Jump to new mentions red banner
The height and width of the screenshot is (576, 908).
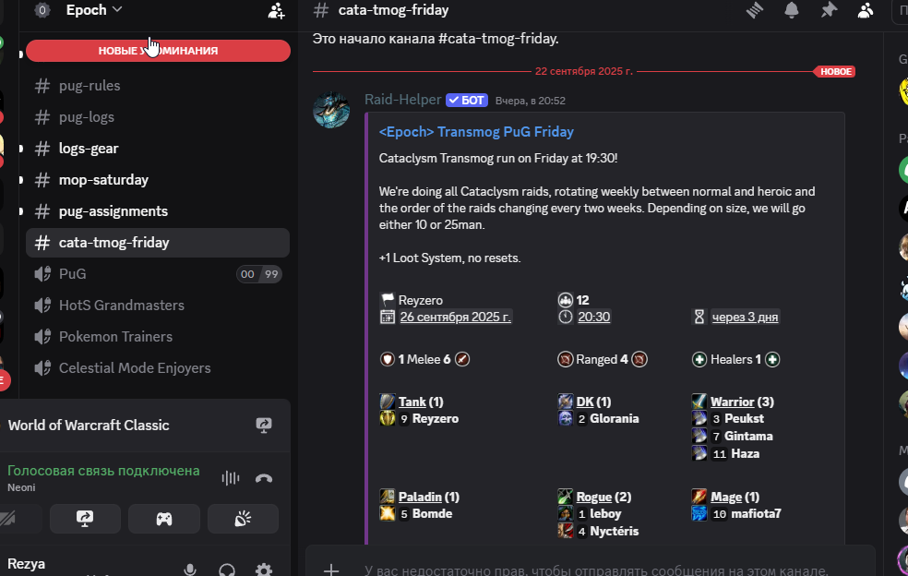tap(158, 51)
